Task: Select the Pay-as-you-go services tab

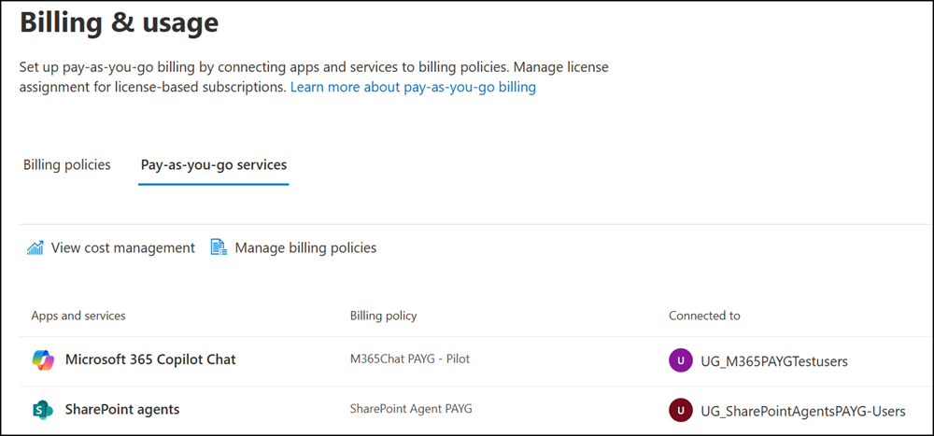Action: pyautogui.click(x=214, y=165)
